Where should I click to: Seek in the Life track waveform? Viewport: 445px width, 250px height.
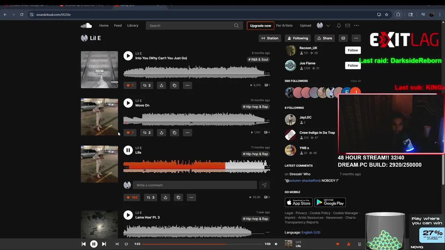[197, 166]
